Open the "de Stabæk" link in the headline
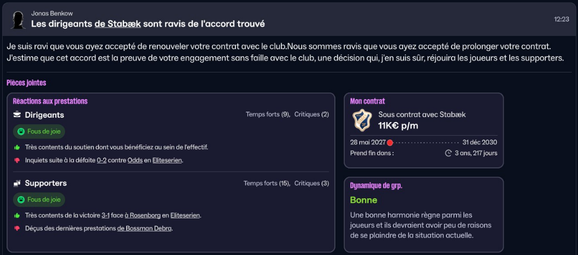 tap(118, 24)
